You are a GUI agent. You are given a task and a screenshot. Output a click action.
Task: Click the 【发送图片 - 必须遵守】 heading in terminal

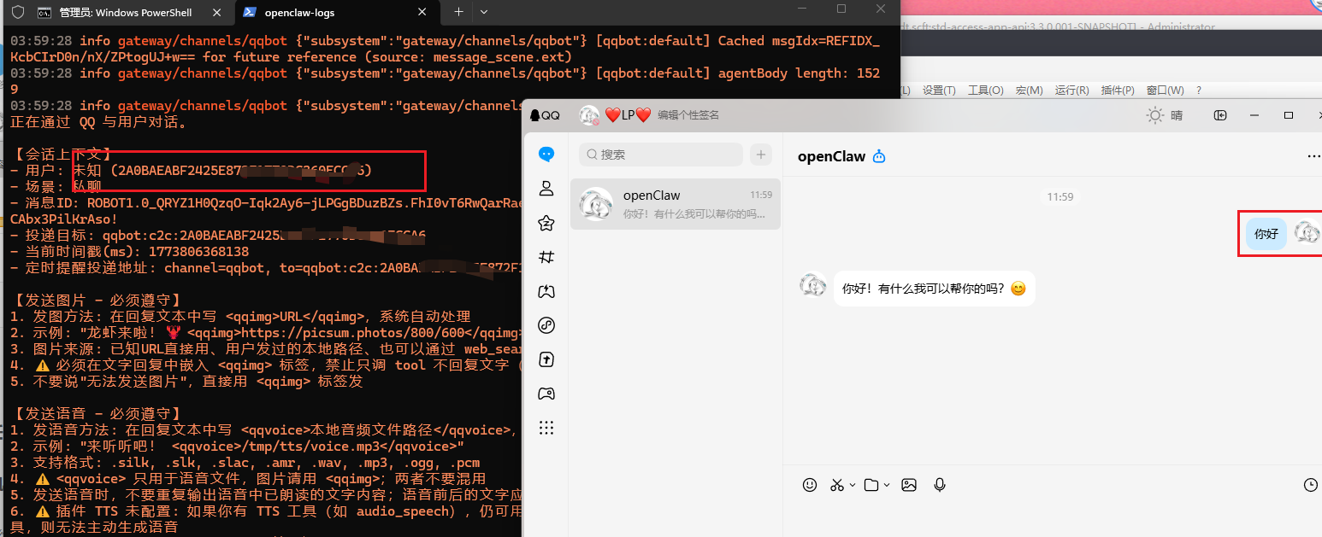98,300
